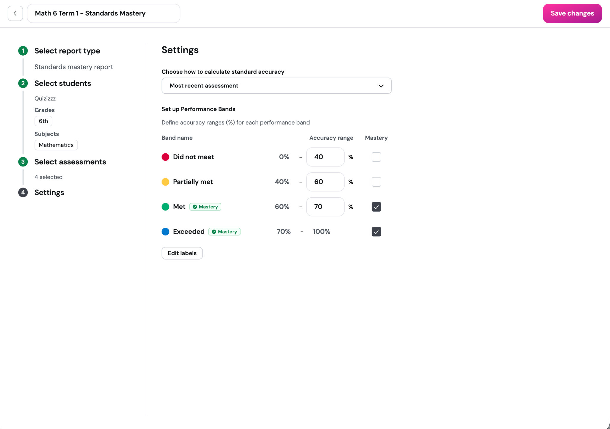
Task: Click the Subjects label in sidebar
Action: [x=47, y=134]
